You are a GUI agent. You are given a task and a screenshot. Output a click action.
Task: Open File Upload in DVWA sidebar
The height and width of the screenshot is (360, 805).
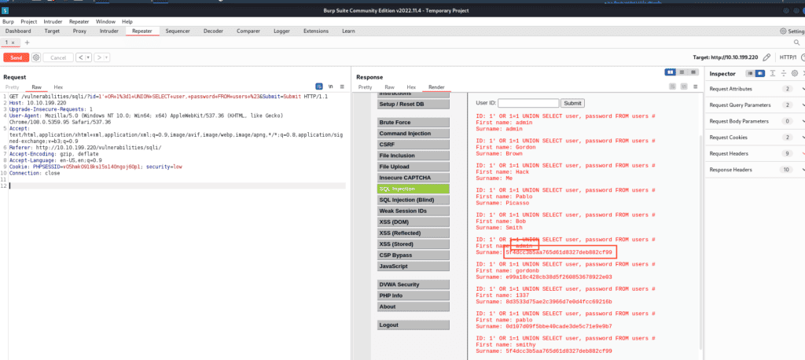[414, 167]
